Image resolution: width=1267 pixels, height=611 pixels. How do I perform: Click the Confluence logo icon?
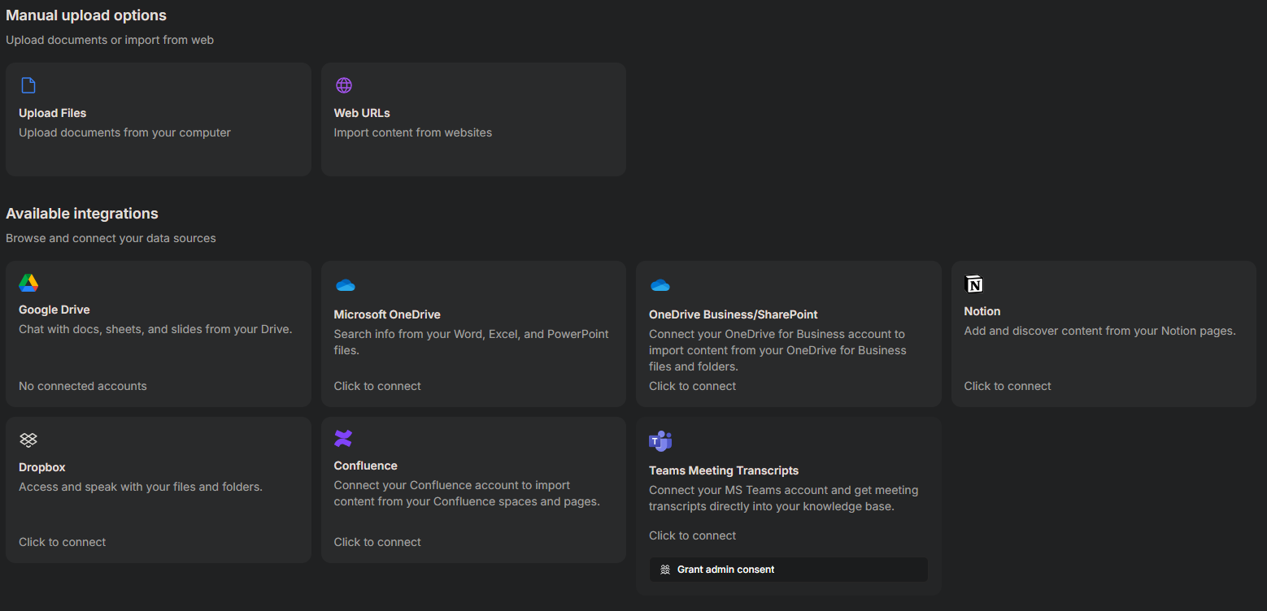point(343,439)
